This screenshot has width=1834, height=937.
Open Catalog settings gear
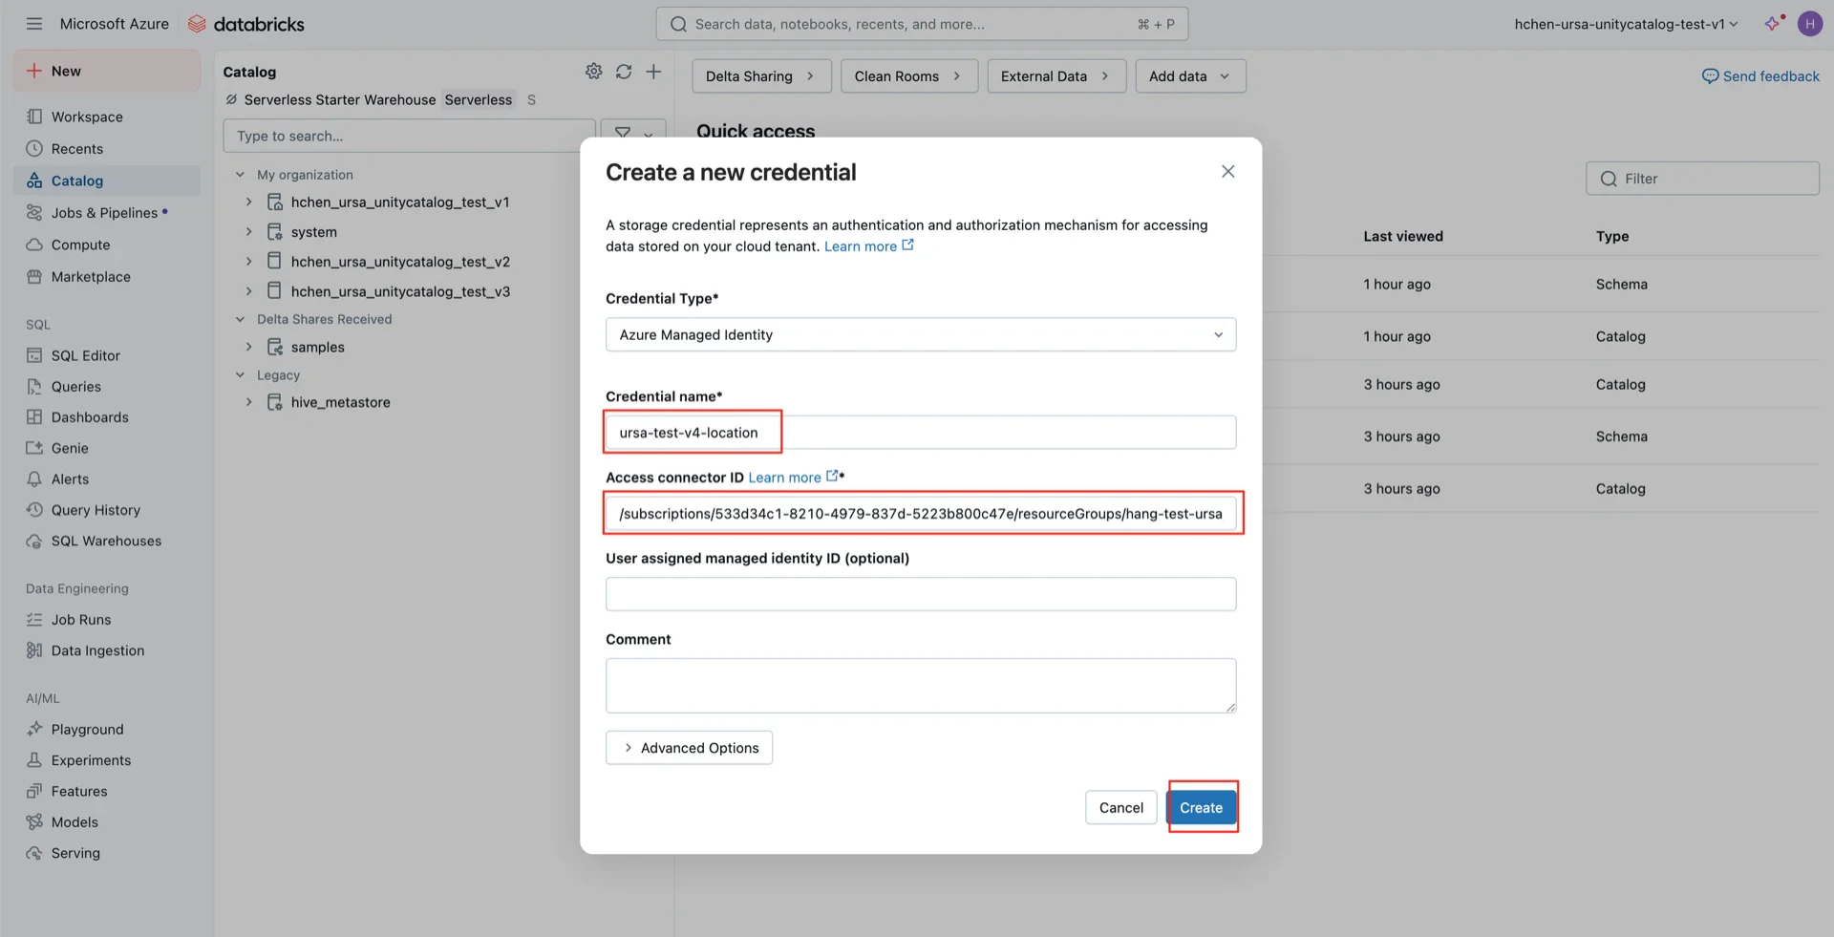(x=594, y=72)
